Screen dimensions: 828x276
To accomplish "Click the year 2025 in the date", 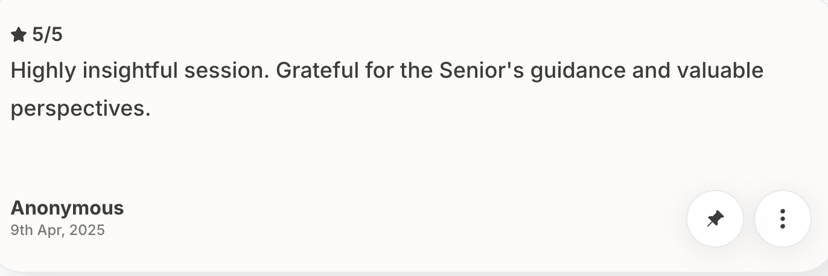I will pos(87,230).
